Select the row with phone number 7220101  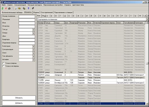(x=92, y=72)
